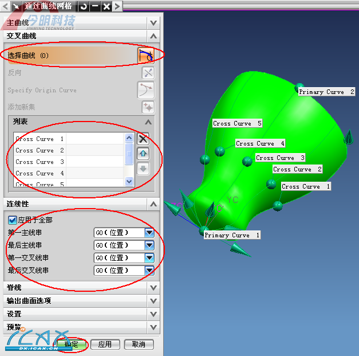Move the list item up with the arrow icon
The height and width of the screenshot is (356, 359).
coord(144,153)
